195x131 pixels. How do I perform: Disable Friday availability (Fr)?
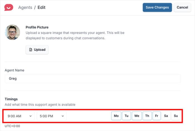156,116
